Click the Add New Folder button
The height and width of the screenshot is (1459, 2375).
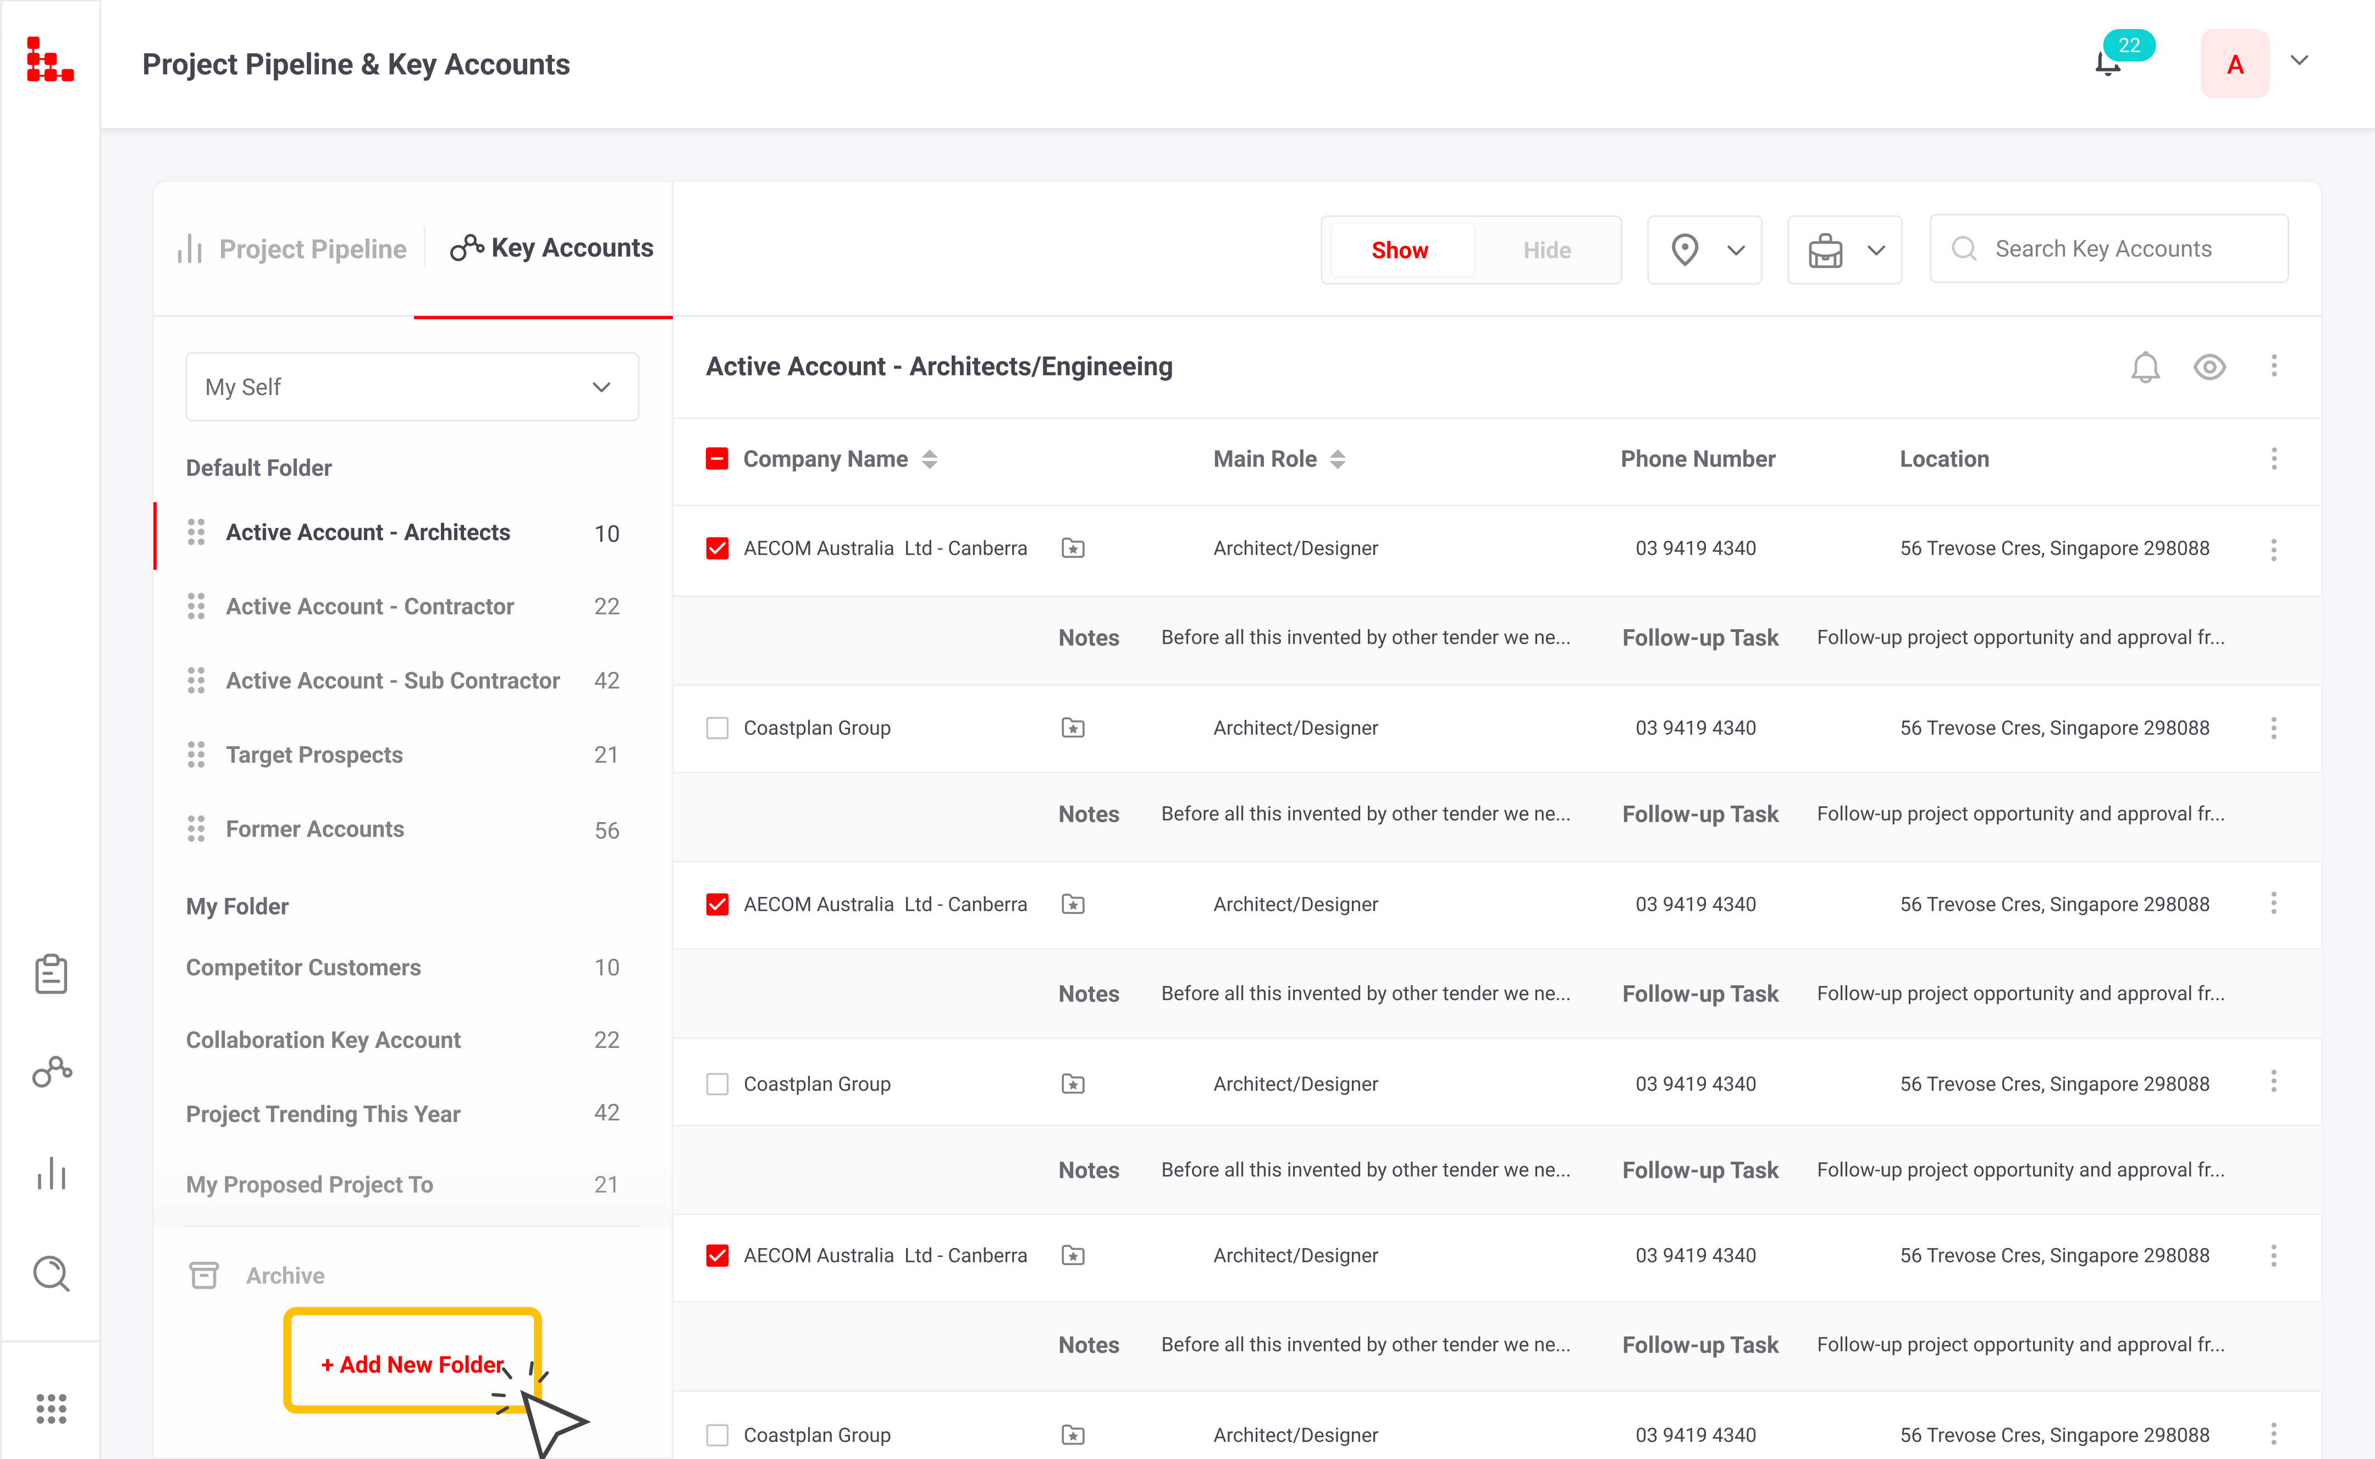pos(412,1363)
